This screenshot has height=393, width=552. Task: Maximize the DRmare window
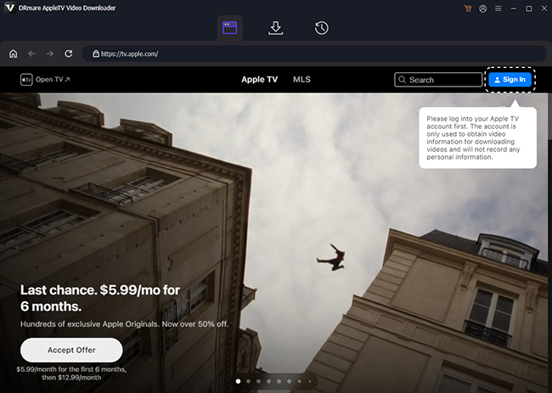coord(529,8)
